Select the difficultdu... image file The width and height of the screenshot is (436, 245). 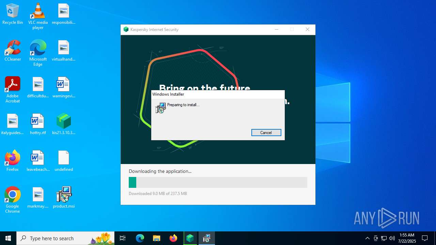tap(38, 88)
